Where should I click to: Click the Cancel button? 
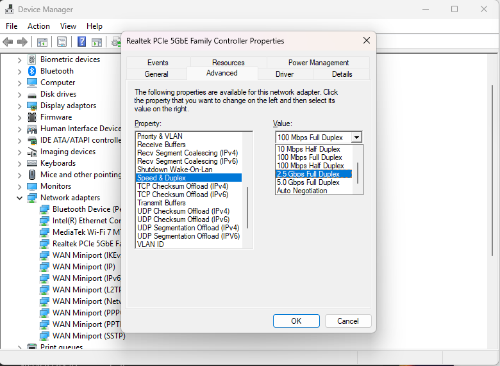[348, 321]
